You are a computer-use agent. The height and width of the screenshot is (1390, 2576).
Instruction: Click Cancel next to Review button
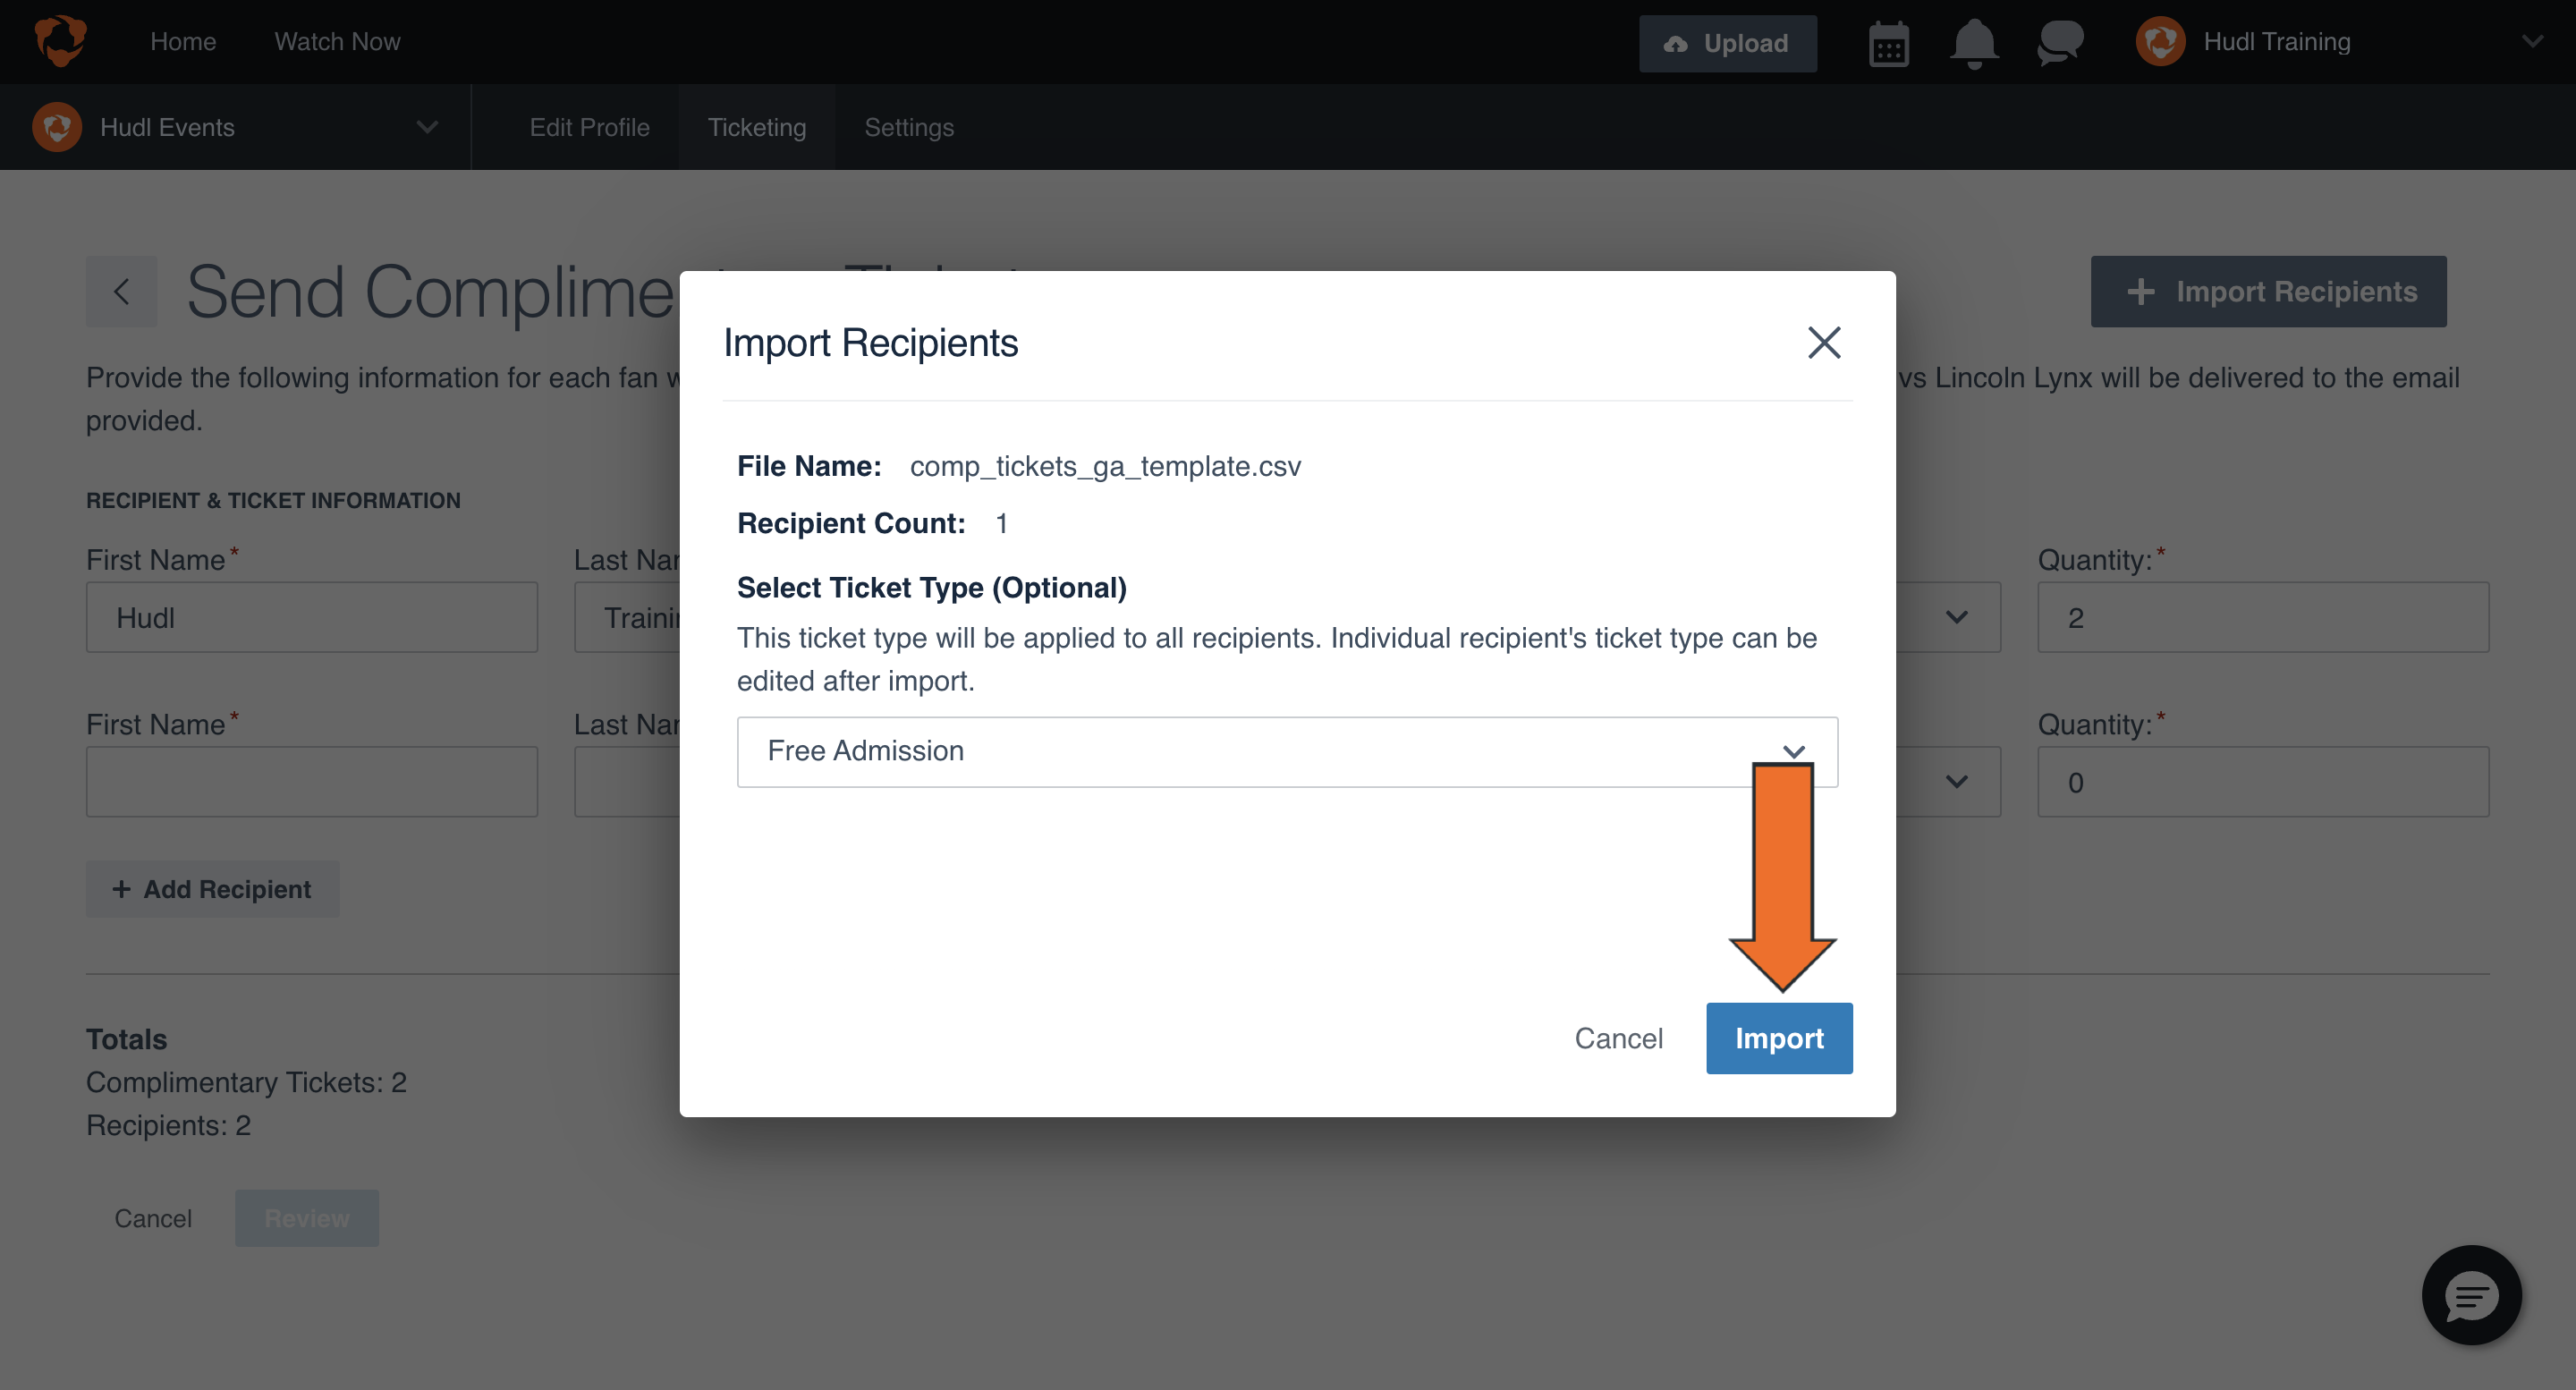[153, 1217]
